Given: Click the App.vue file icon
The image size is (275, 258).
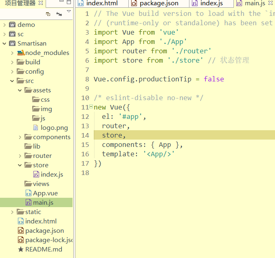Looking at the screenshot, I should (29, 193).
